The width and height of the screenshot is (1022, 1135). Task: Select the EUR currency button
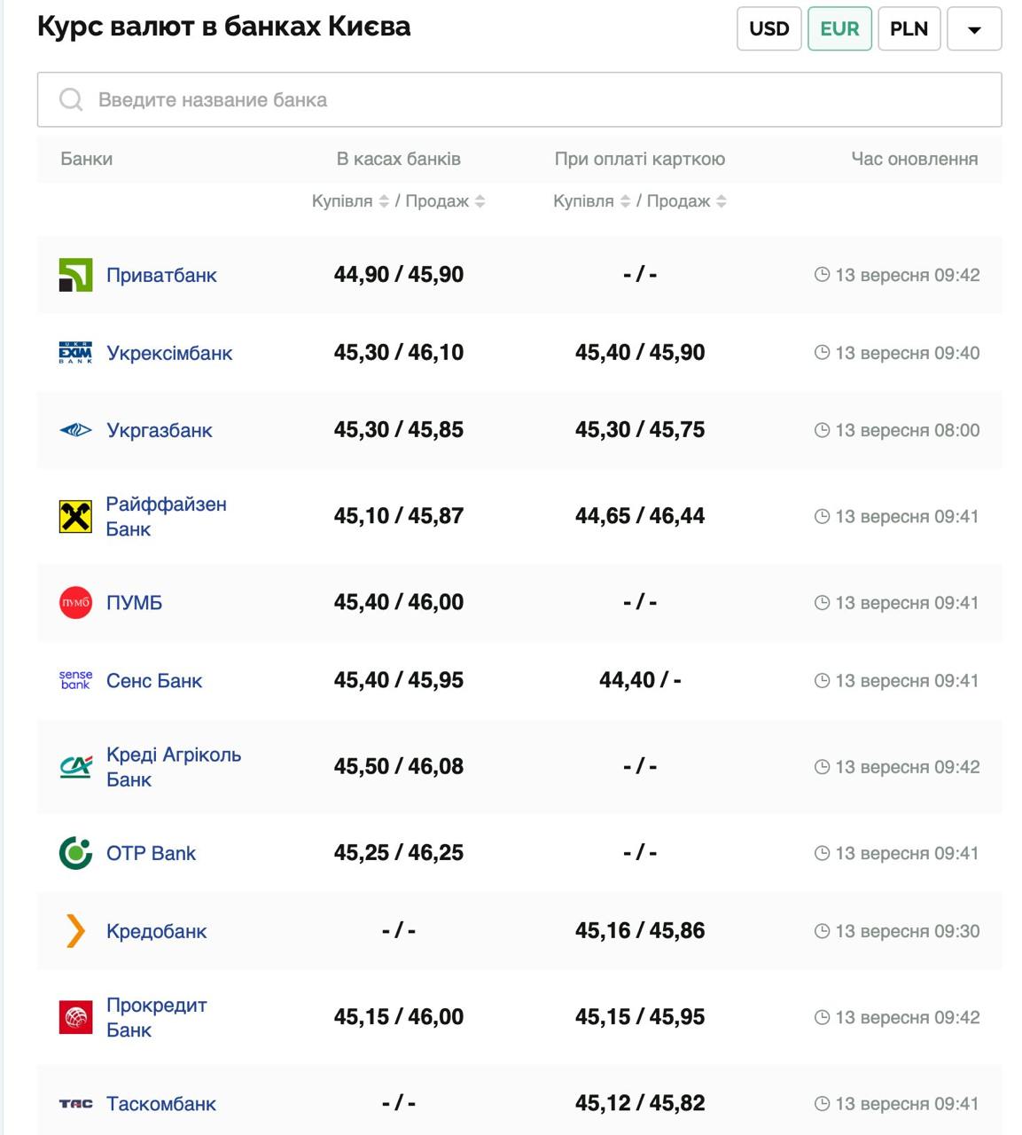[x=839, y=29]
